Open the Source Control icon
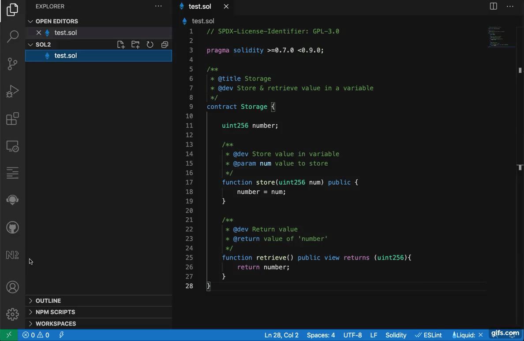524x341 pixels. coord(12,64)
